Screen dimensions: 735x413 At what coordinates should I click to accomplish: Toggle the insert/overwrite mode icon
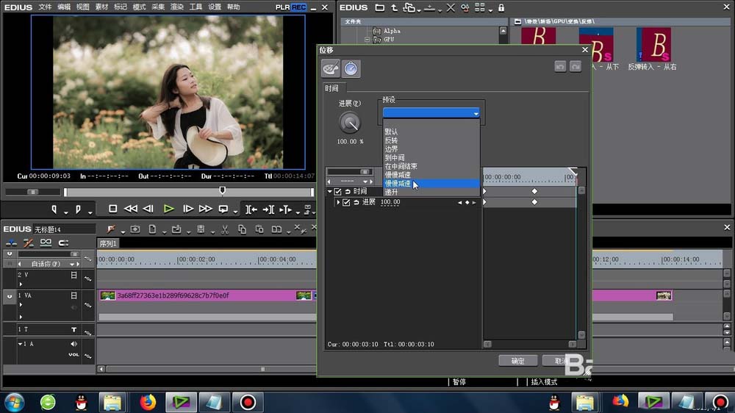coord(11,243)
